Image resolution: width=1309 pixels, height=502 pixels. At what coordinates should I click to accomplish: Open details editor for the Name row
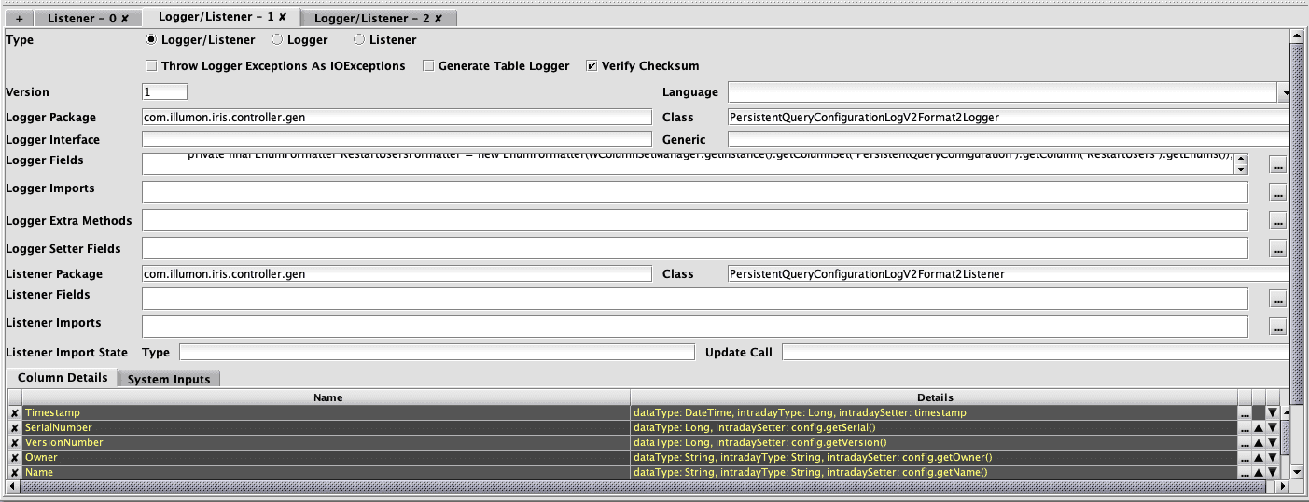coord(1245,473)
